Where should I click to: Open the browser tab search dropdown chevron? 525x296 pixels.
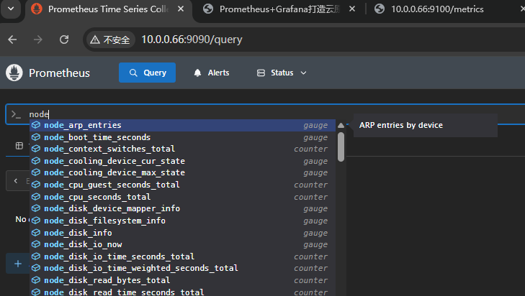(x=11, y=9)
